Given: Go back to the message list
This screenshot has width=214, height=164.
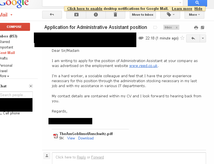Looking at the screenshot, I should [x=52, y=15].
